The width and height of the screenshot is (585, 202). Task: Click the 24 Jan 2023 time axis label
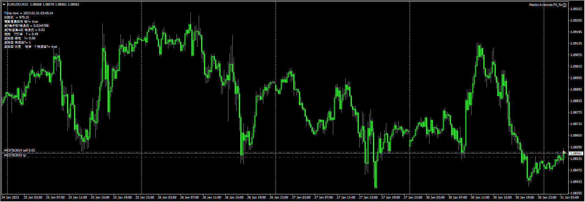10,197
